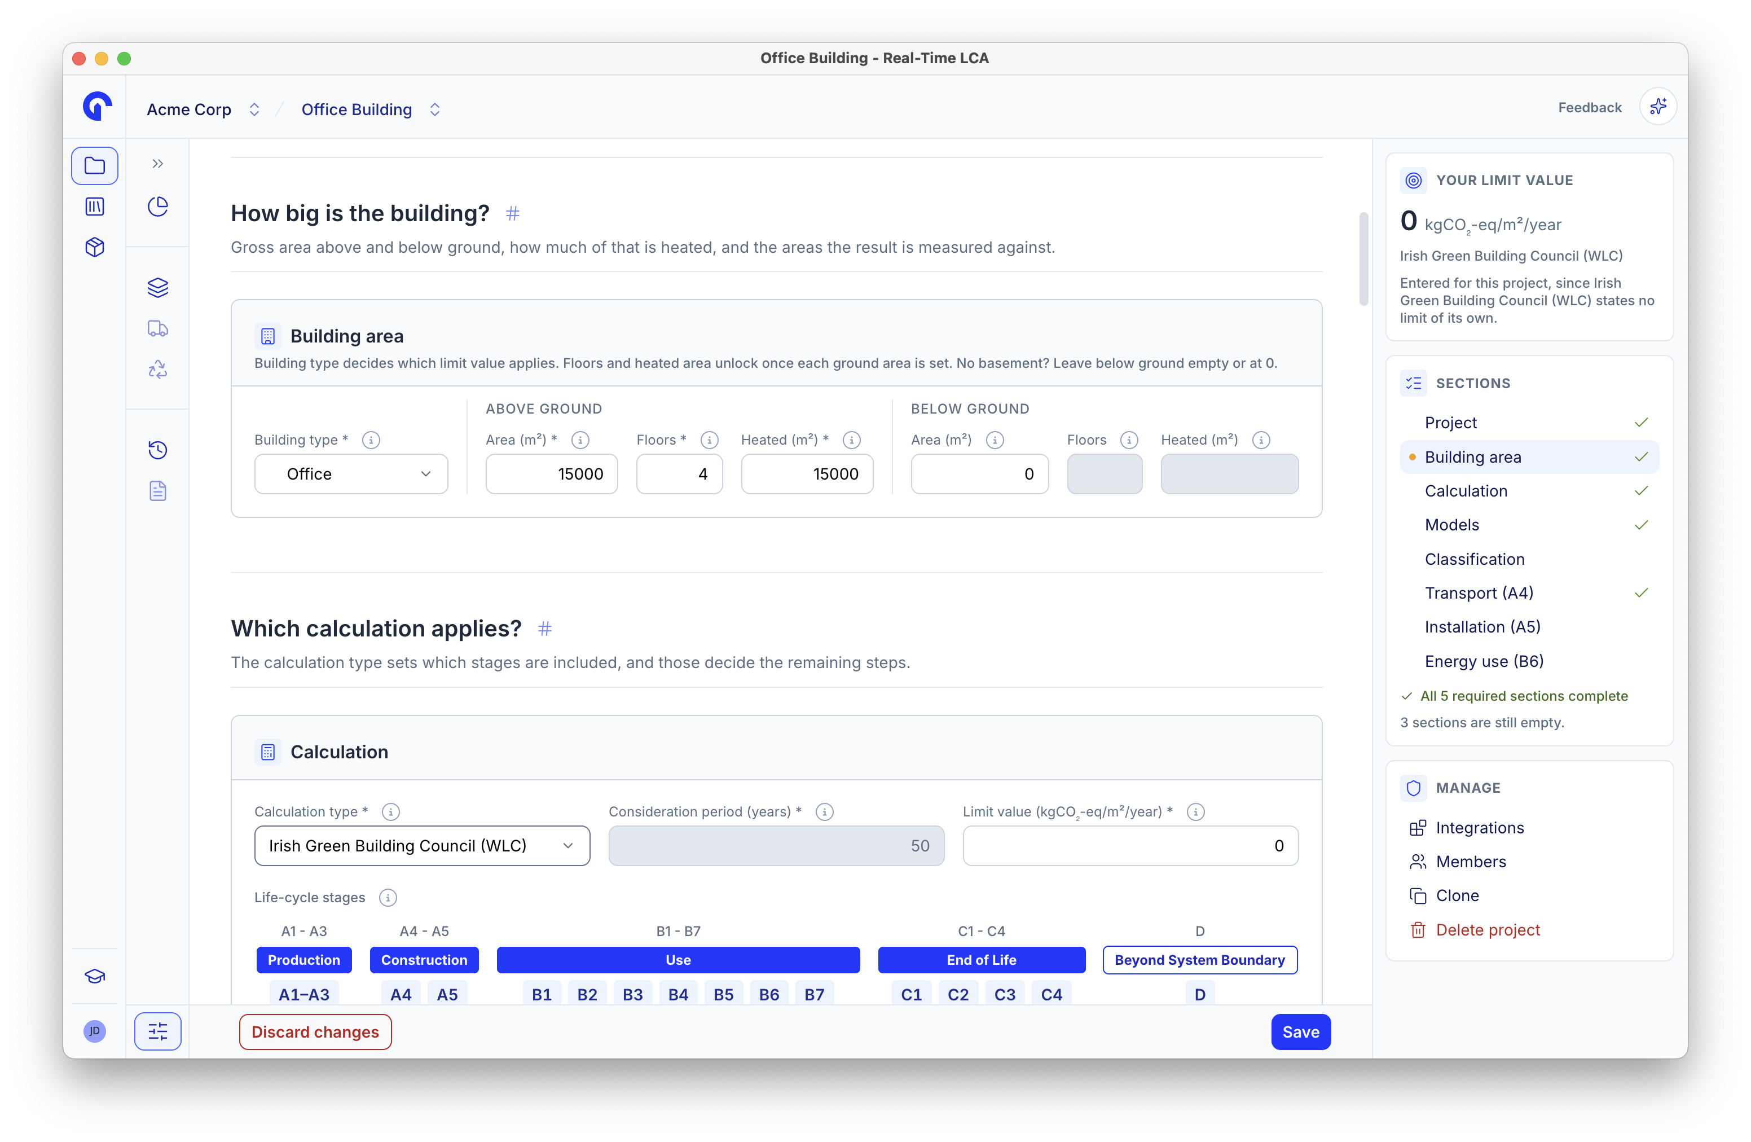Image resolution: width=1751 pixels, height=1142 pixels.
Task: Open the graduation cap learning icon
Action: click(94, 977)
